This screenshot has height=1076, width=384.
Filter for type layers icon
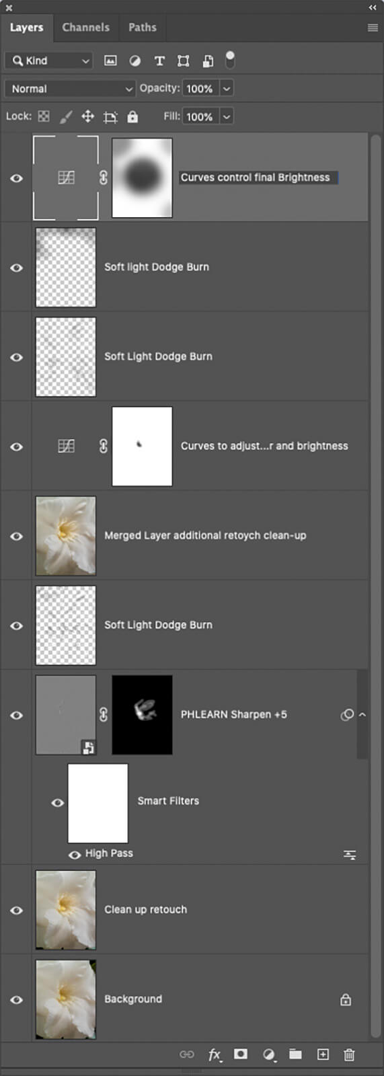point(159,61)
